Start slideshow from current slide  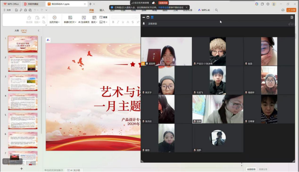[x=54, y=19]
